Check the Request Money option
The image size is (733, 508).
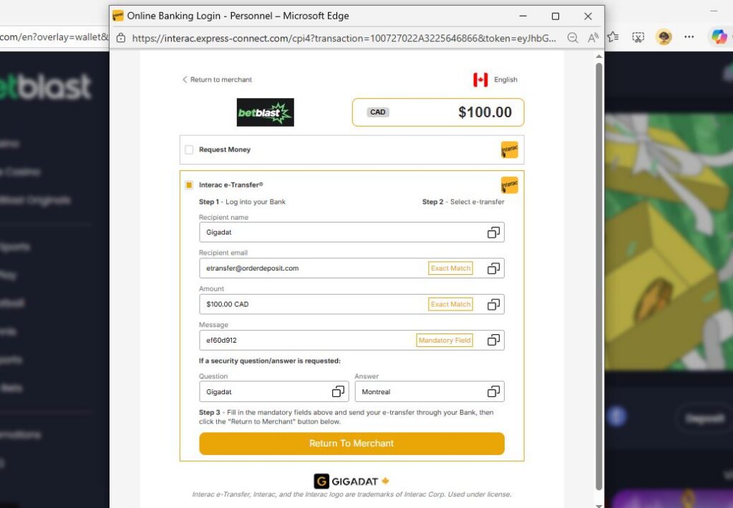189,150
